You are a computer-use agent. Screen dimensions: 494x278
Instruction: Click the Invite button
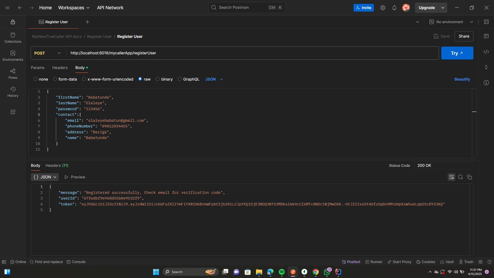click(x=364, y=7)
